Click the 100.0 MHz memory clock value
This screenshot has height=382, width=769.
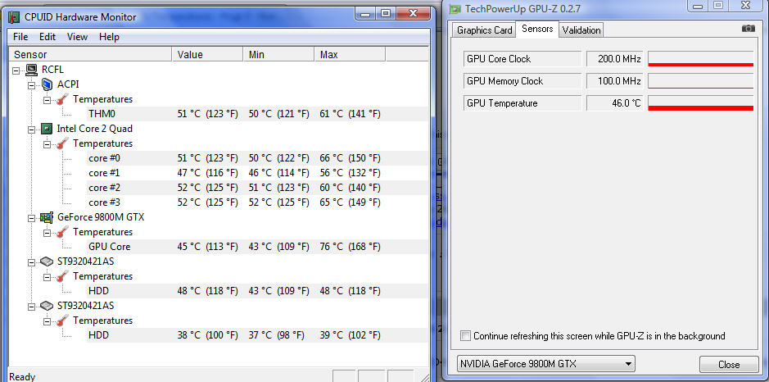[x=615, y=81]
